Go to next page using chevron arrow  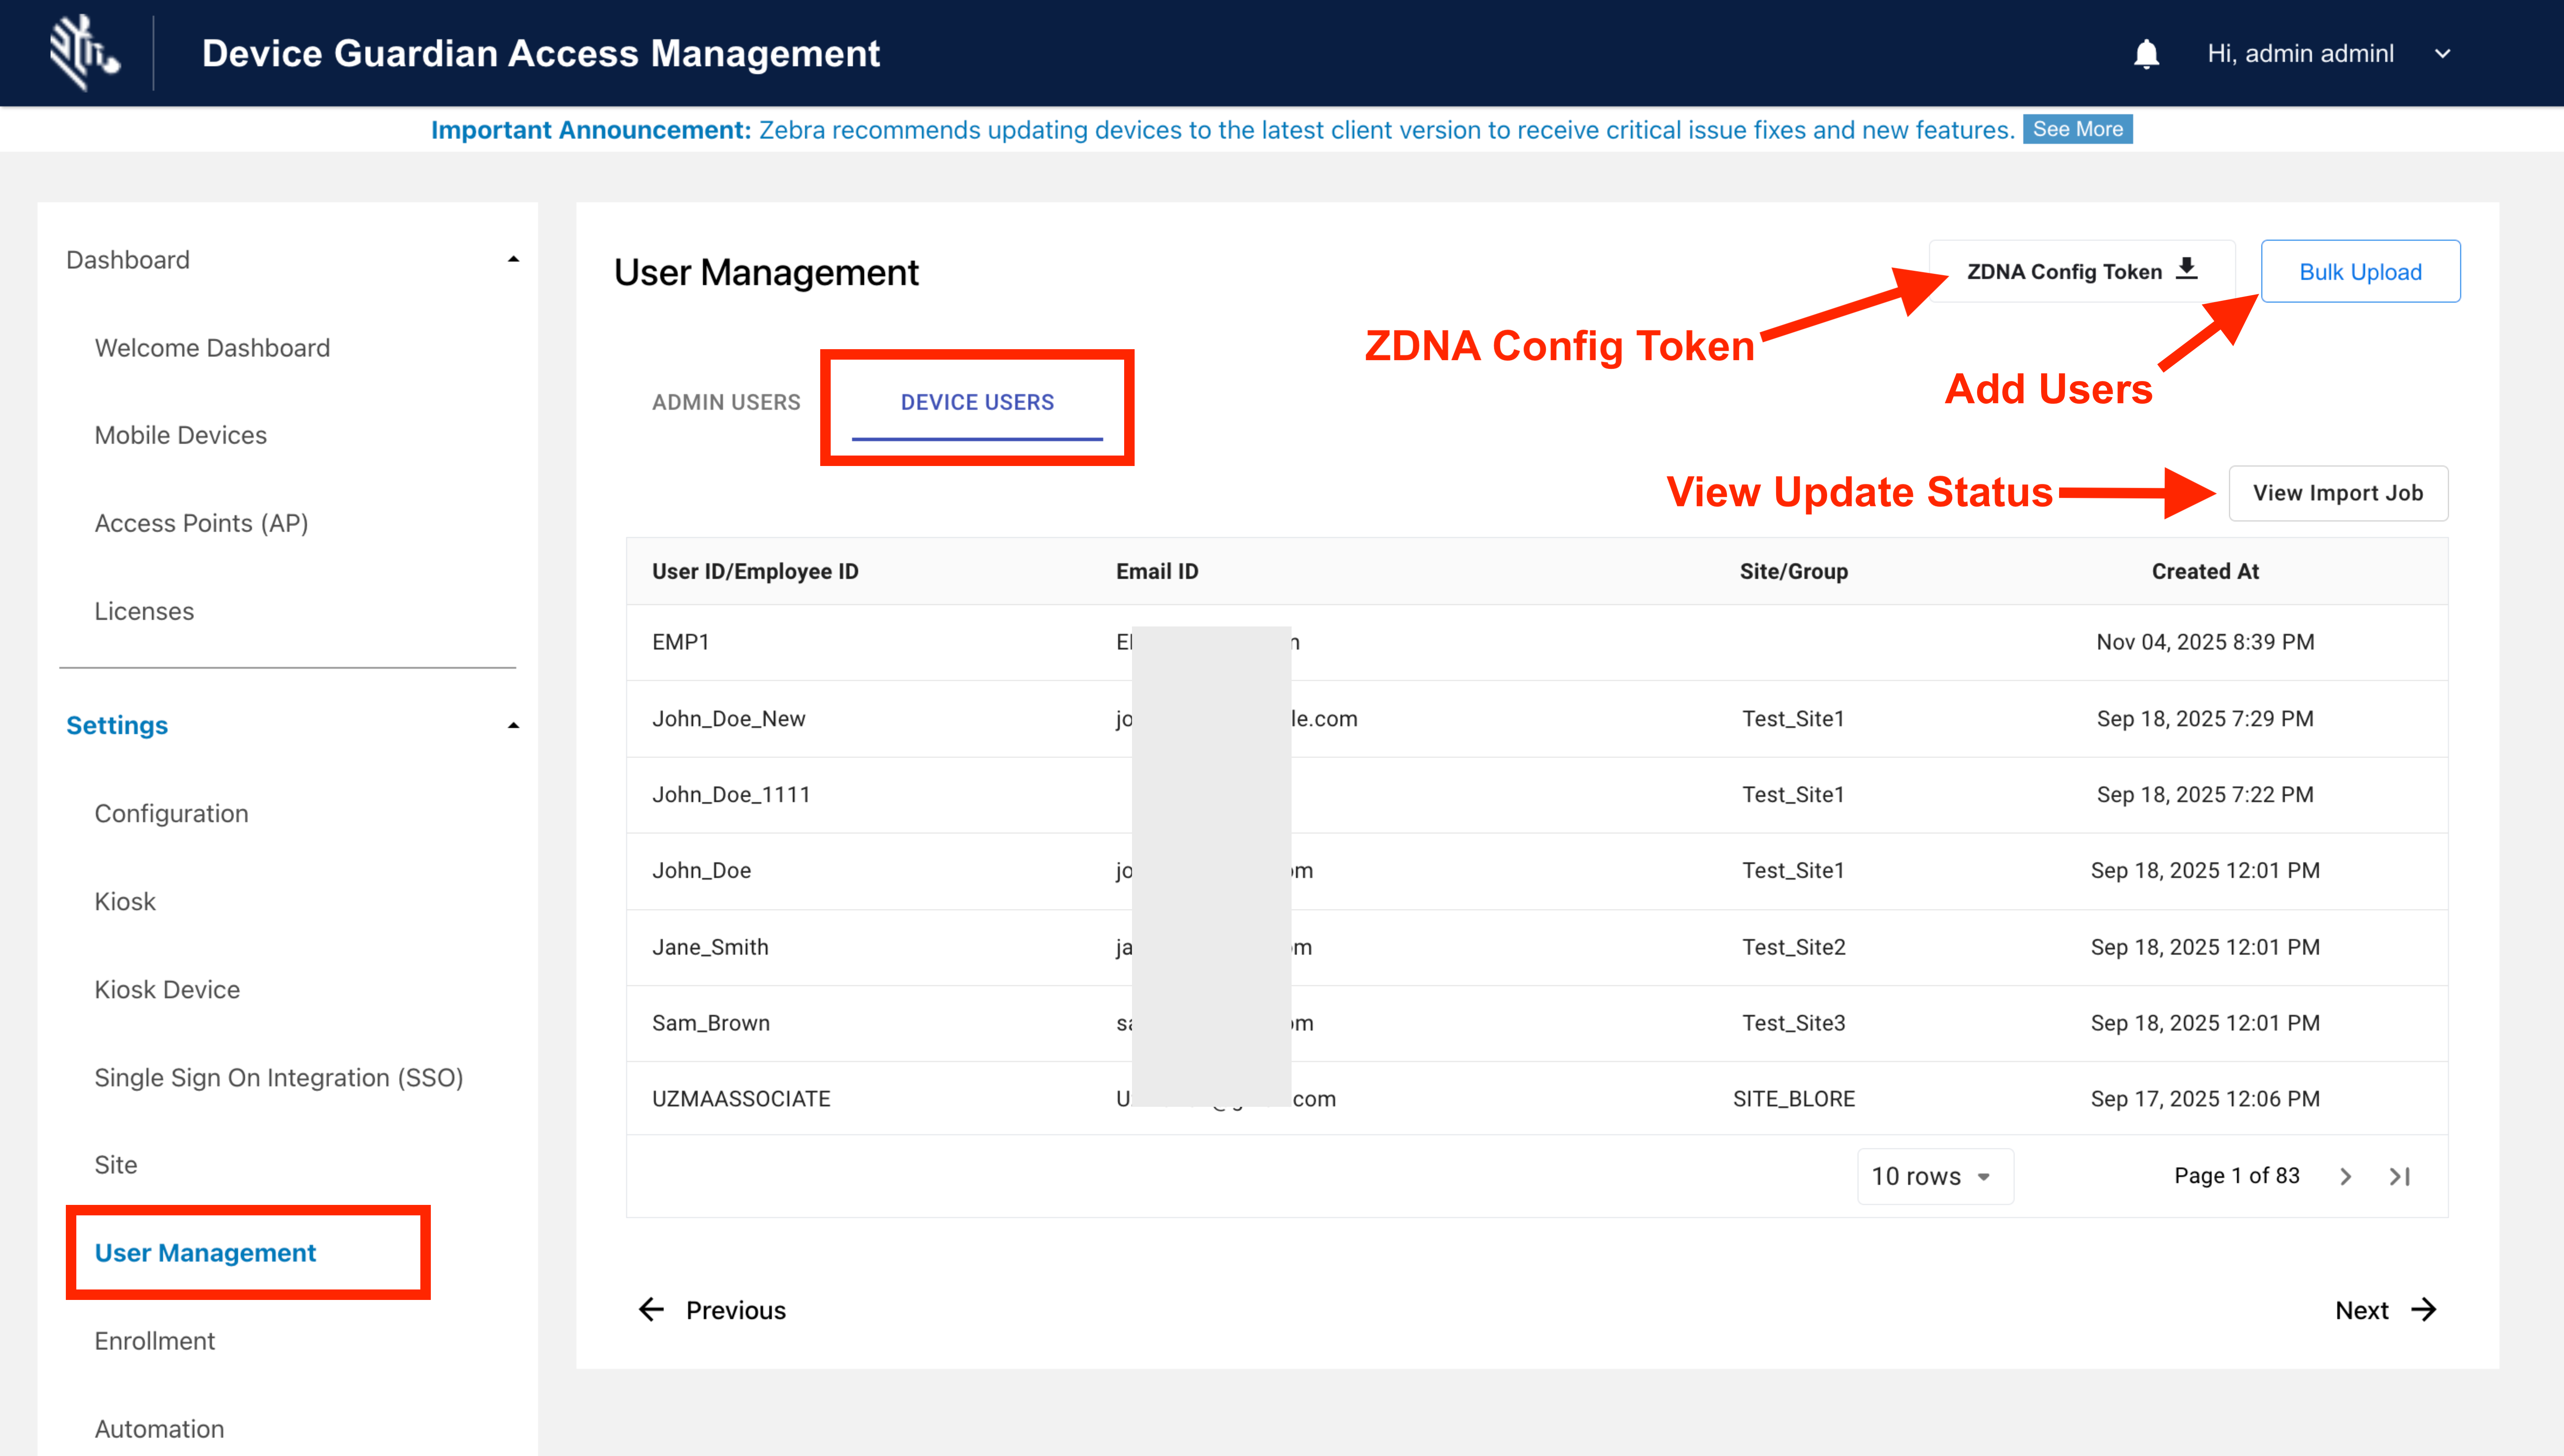coord(2346,1177)
